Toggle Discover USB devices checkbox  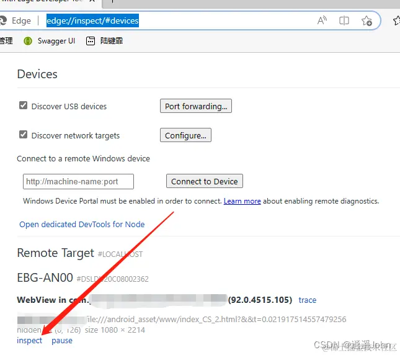(x=23, y=105)
